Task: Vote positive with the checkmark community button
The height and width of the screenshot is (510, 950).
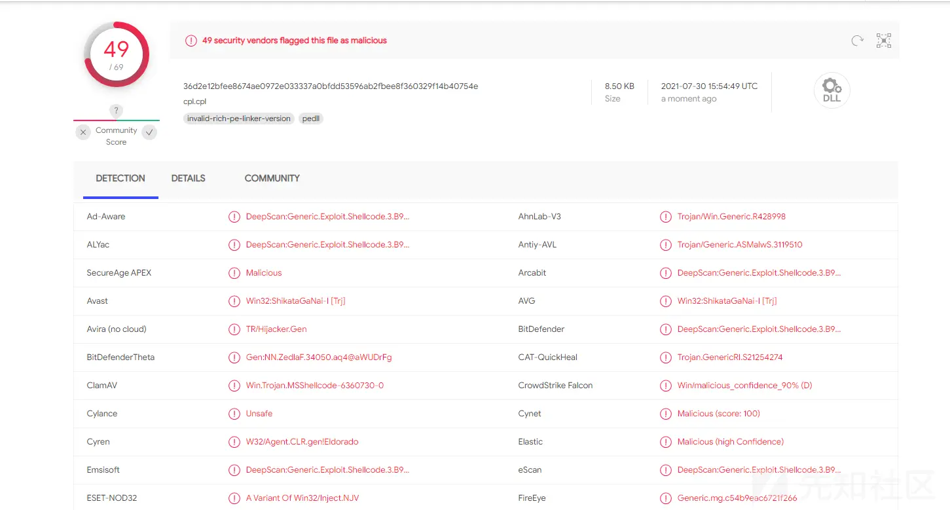Action: coord(149,132)
